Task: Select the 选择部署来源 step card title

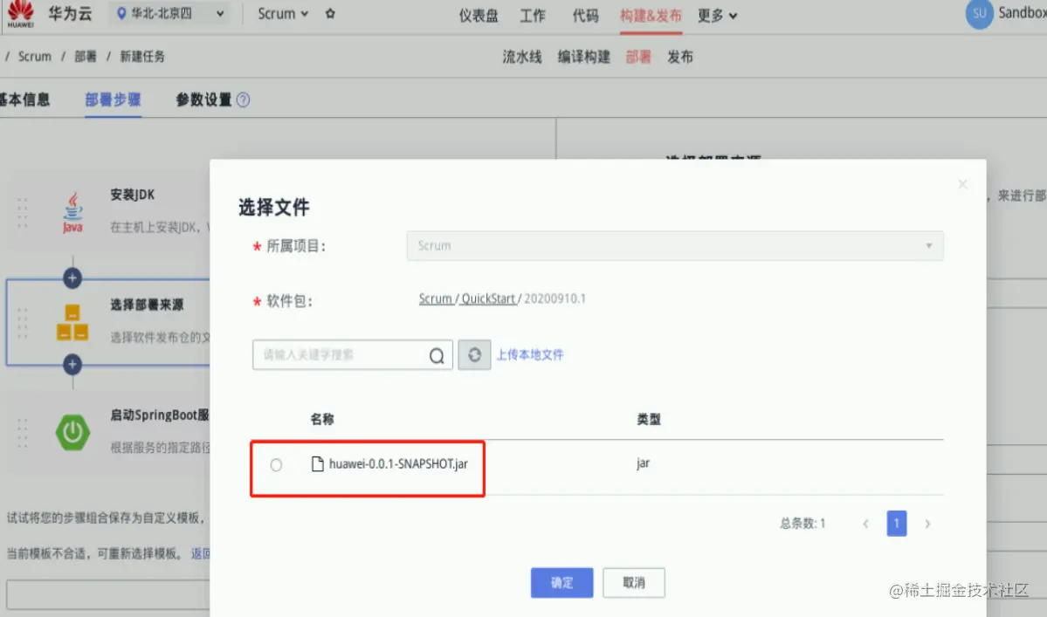Action: (146, 305)
